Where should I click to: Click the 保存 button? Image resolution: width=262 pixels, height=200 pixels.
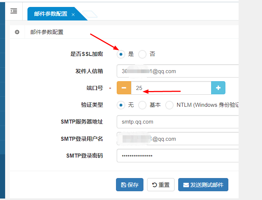pos(130,185)
